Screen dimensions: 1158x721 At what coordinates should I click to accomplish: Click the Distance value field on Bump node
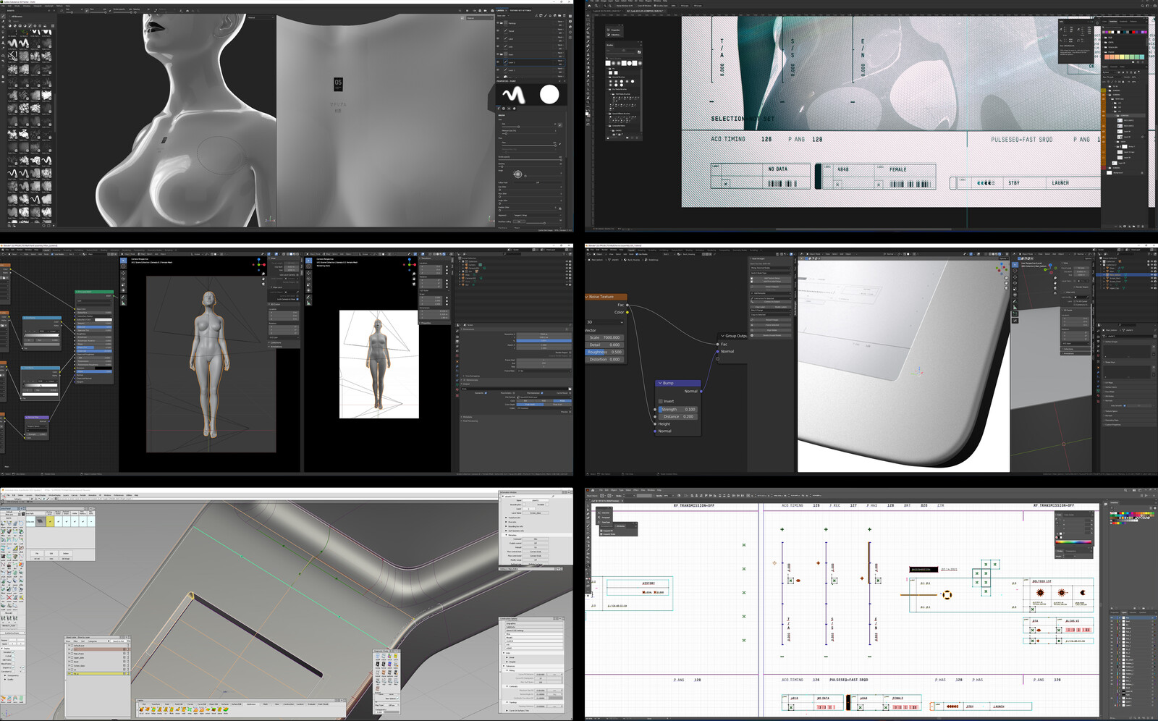678,416
